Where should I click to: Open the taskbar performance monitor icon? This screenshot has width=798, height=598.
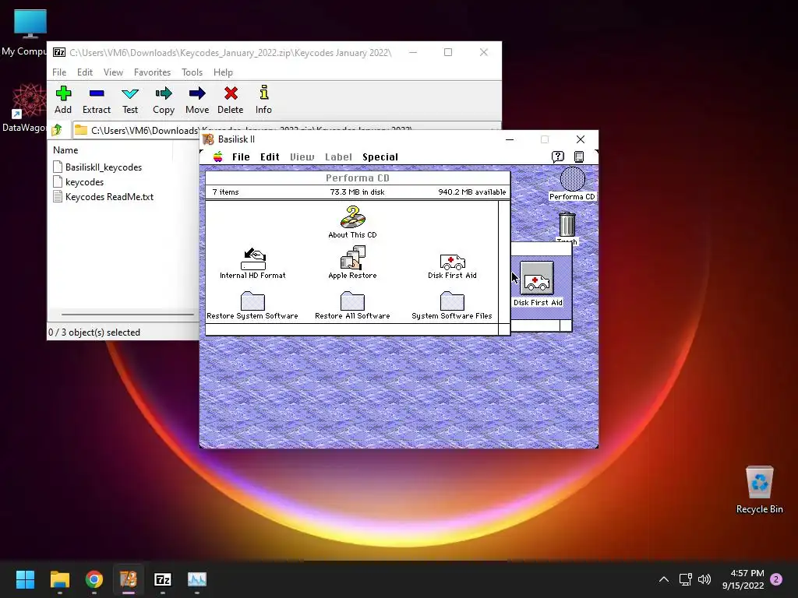pos(197,579)
